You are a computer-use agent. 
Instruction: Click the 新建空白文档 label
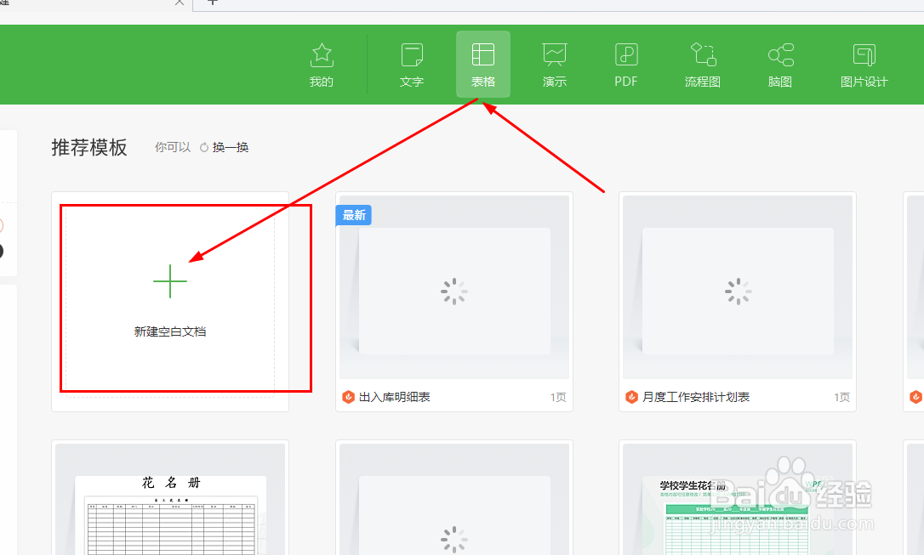click(170, 331)
